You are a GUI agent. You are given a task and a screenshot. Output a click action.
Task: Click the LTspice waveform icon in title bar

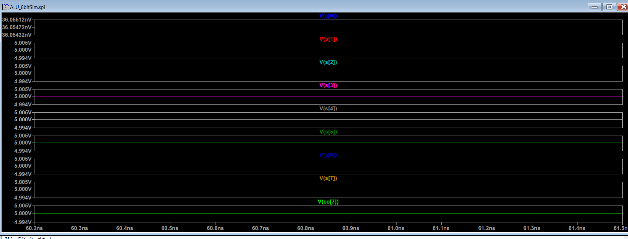[x=5, y=7]
